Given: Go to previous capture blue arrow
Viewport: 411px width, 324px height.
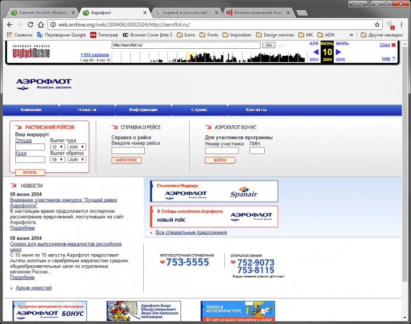Looking at the screenshot, I should [316, 52].
